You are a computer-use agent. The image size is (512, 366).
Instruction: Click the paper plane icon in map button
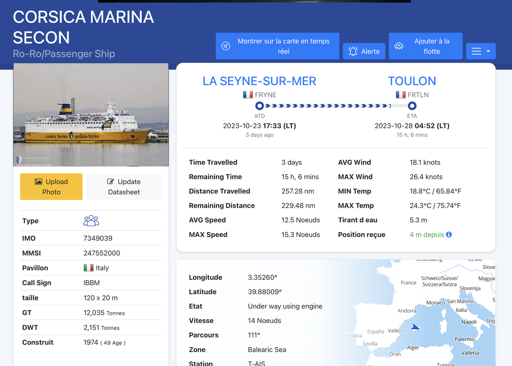tap(226, 46)
